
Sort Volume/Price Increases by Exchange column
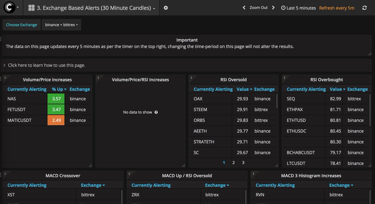(x=80, y=89)
